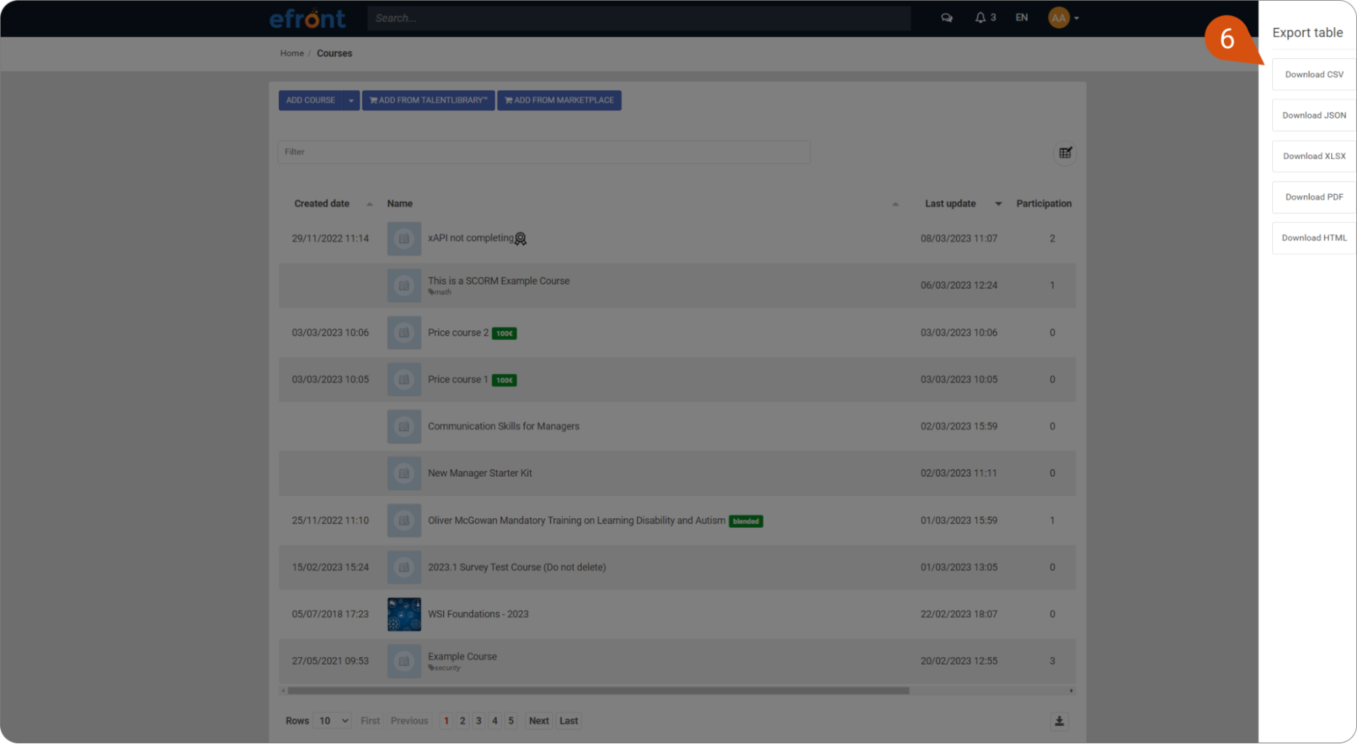Click date 08/03/2023 11:07
This screenshot has width=1357, height=744.
pyautogui.click(x=959, y=239)
